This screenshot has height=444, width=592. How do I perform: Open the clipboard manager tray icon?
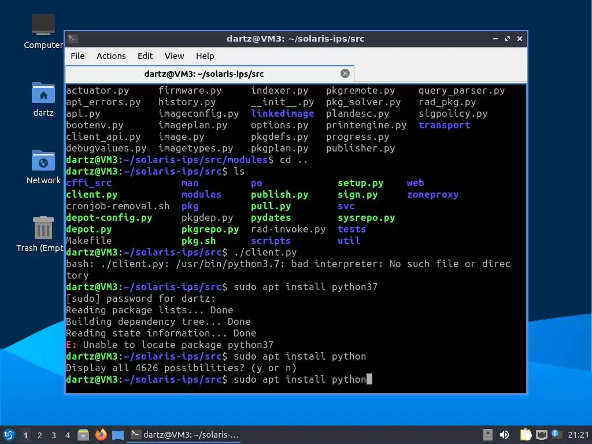coord(526,435)
